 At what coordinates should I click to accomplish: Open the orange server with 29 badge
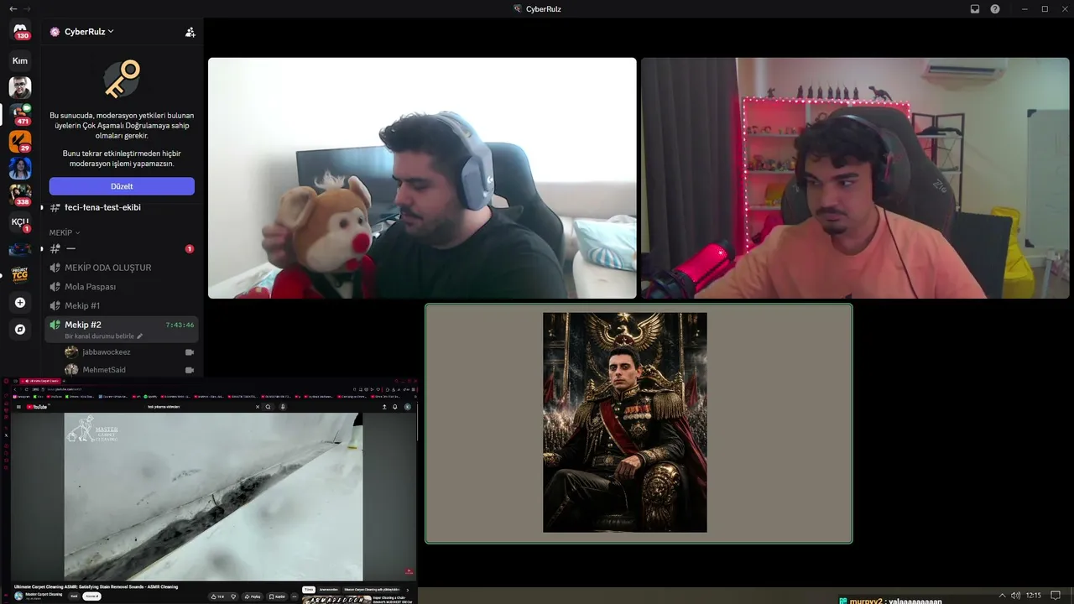point(20,141)
